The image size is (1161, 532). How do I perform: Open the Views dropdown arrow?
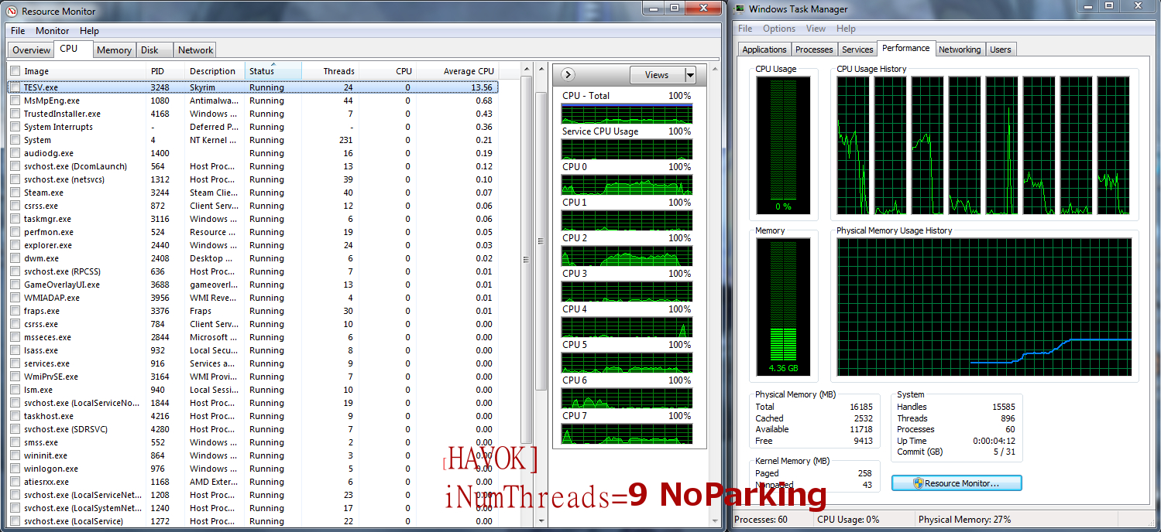[x=690, y=75]
